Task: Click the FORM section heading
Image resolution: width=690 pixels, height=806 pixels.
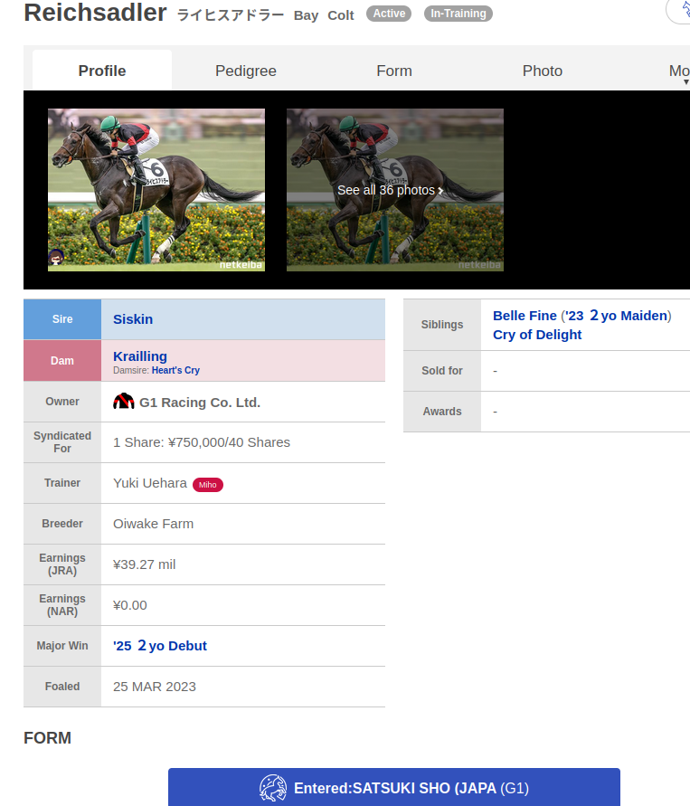Action: pos(47,737)
